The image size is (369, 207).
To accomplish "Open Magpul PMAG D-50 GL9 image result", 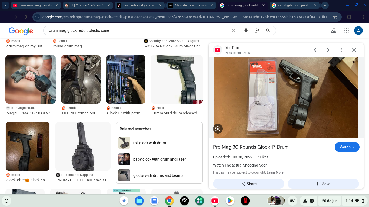I will [31, 79].
